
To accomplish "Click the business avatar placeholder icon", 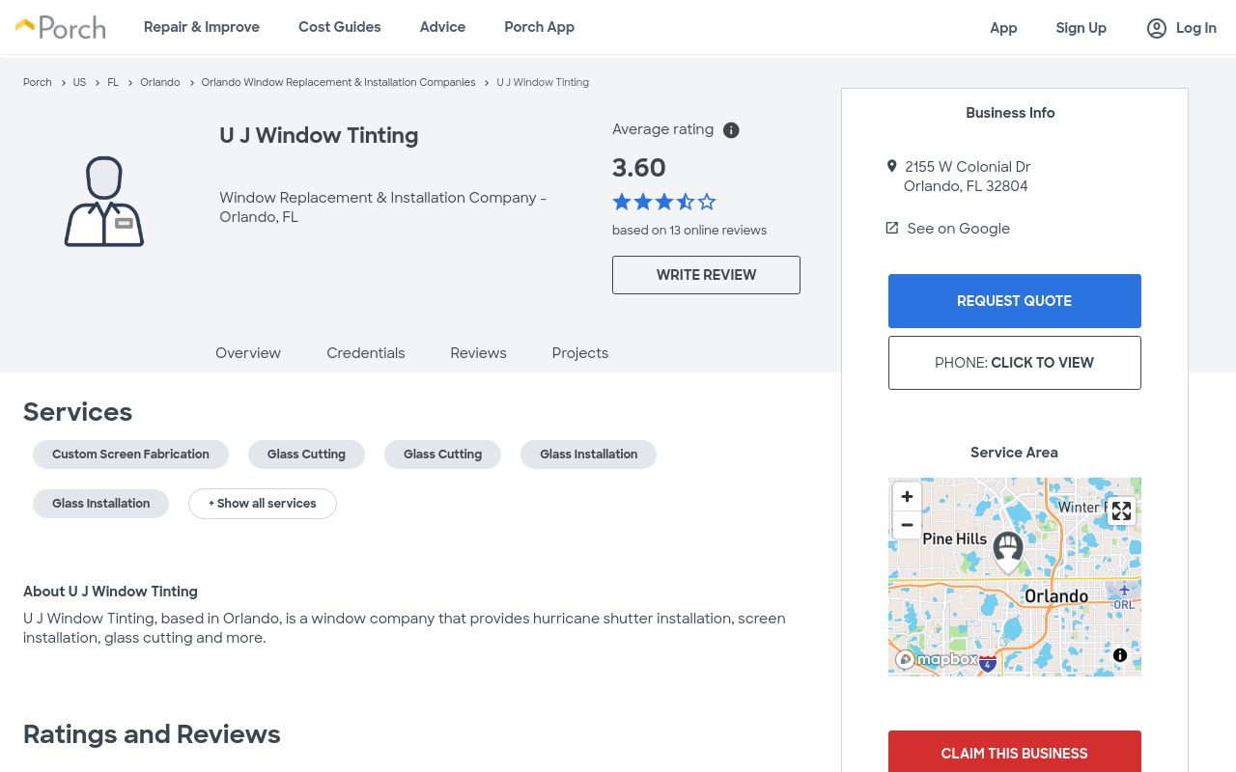I will click(104, 202).
